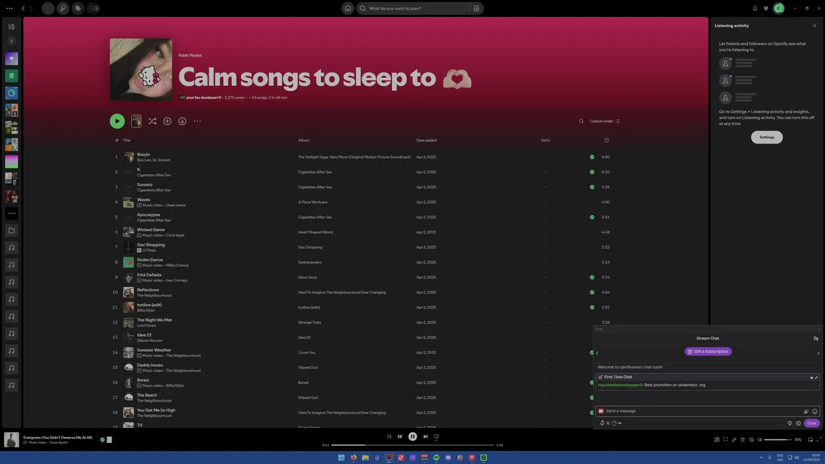The height and width of the screenshot is (464, 825).
Task: Show next chat banner with right chevron
Action: (x=818, y=353)
